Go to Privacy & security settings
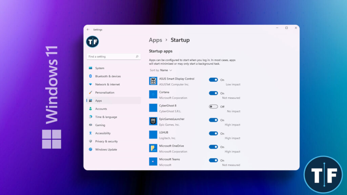This screenshot has width=347, height=195. tap(106, 141)
